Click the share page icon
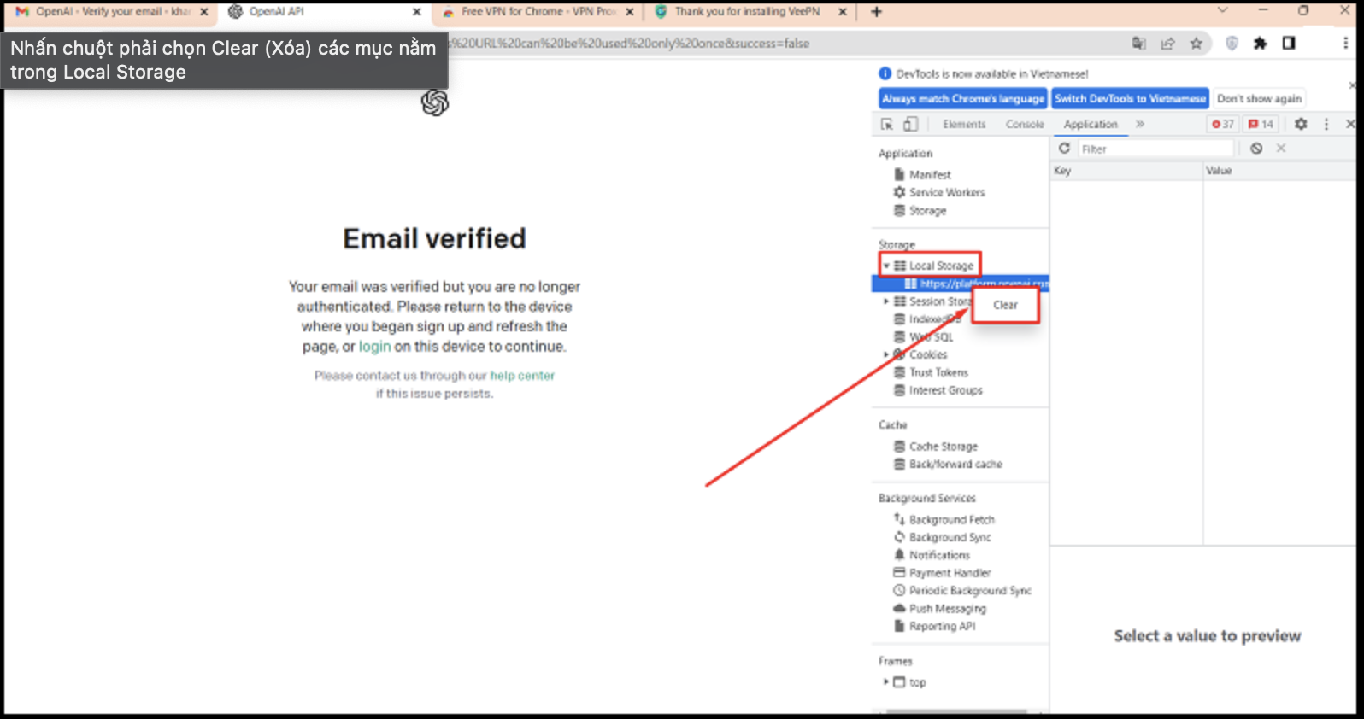Image resolution: width=1364 pixels, height=719 pixels. (1167, 44)
